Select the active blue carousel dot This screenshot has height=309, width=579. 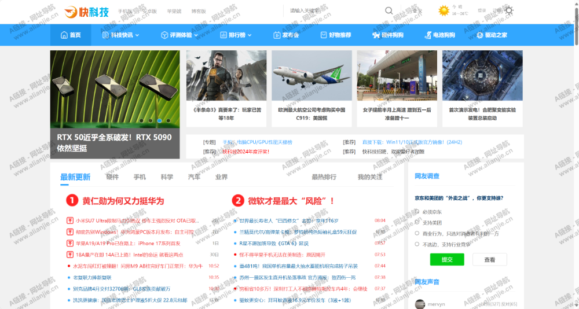(159, 121)
